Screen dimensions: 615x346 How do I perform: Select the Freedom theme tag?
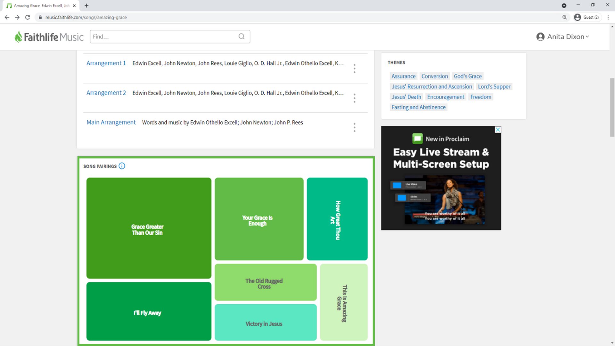pos(481,97)
